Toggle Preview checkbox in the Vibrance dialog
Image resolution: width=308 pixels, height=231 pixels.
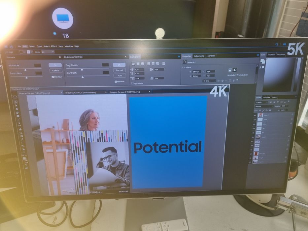pos(52,77)
